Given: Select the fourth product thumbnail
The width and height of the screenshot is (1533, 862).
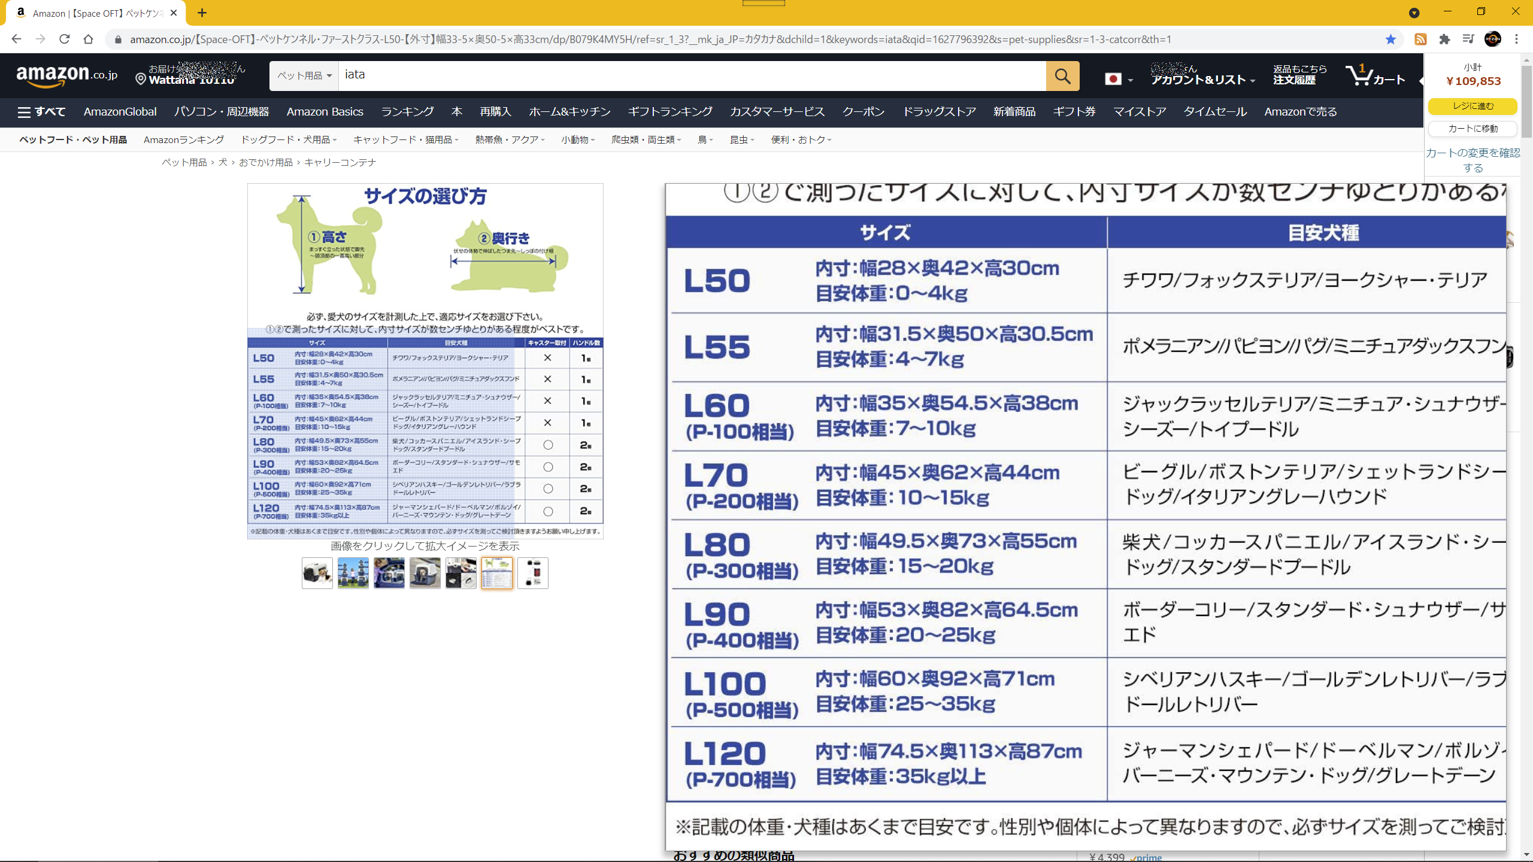Looking at the screenshot, I should click(425, 573).
